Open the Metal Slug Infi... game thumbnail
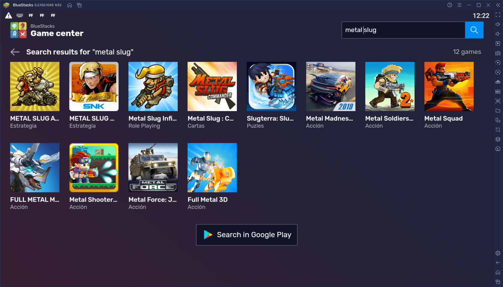The image size is (503, 287). click(x=153, y=87)
